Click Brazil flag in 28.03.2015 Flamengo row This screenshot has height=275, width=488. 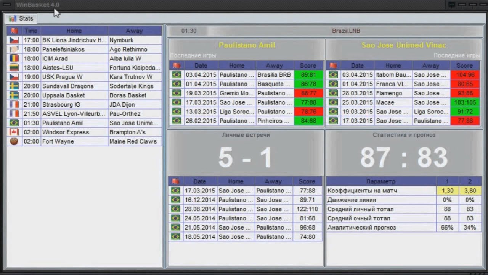[333, 93]
